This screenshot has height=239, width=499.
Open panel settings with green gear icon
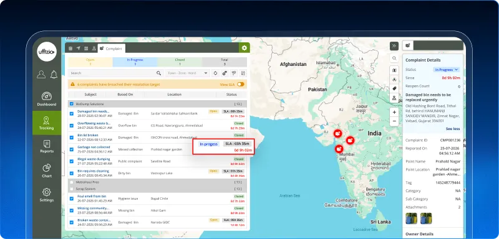[245, 48]
